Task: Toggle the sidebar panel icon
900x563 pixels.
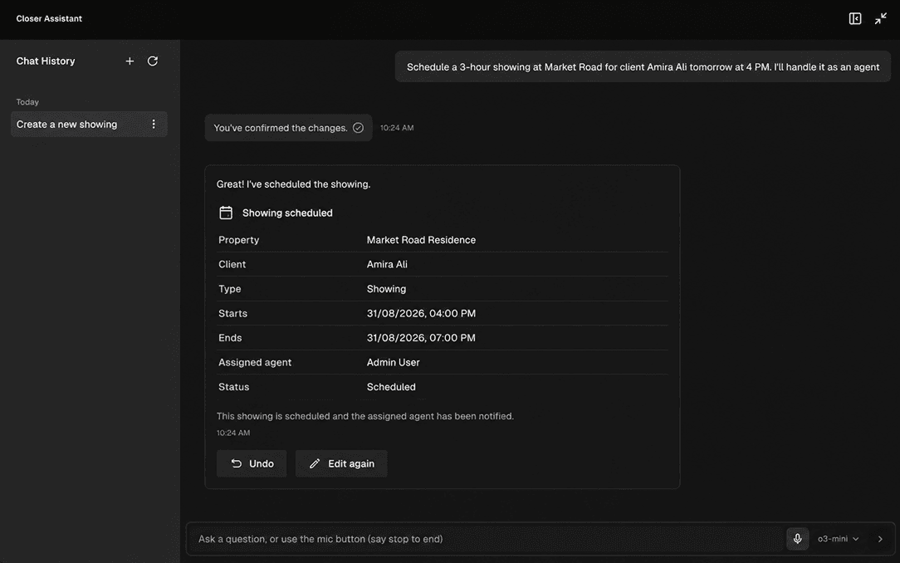Action: point(854,18)
